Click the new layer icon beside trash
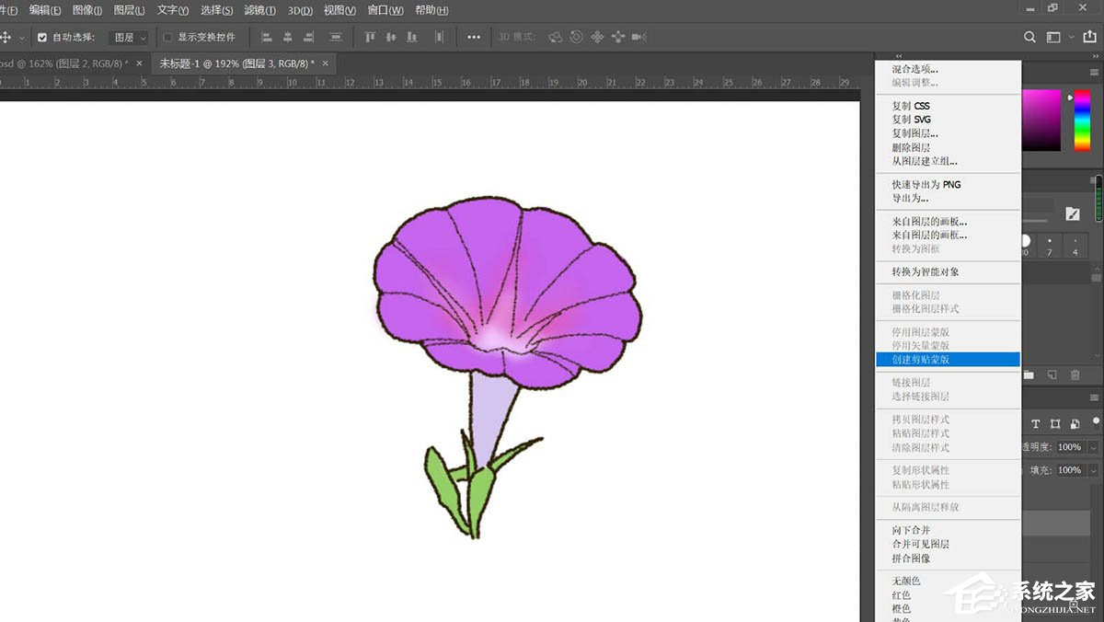Image resolution: width=1104 pixels, height=622 pixels. pos(1052,375)
